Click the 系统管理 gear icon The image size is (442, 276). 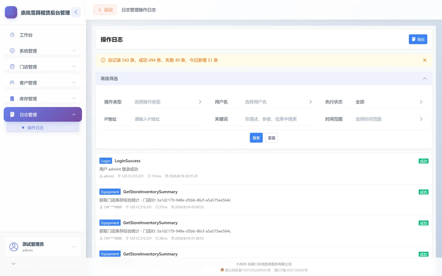coord(12,51)
